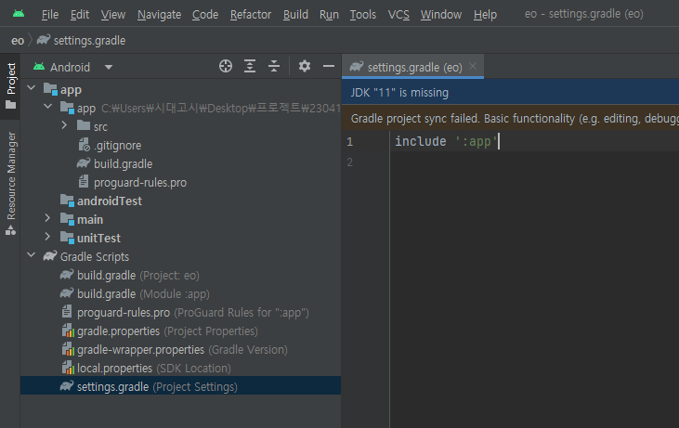Toggle the Resource Manager side tab
Image resolution: width=679 pixels, height=428 pixels.
[11, 184]
